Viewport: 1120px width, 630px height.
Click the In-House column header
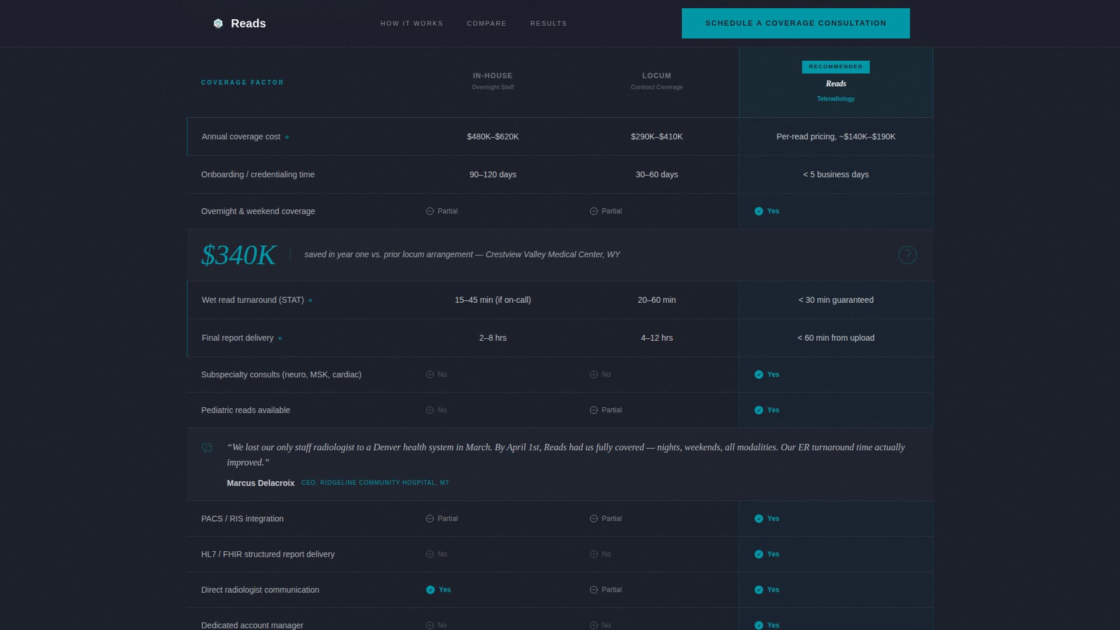click(x=493, y=81)
